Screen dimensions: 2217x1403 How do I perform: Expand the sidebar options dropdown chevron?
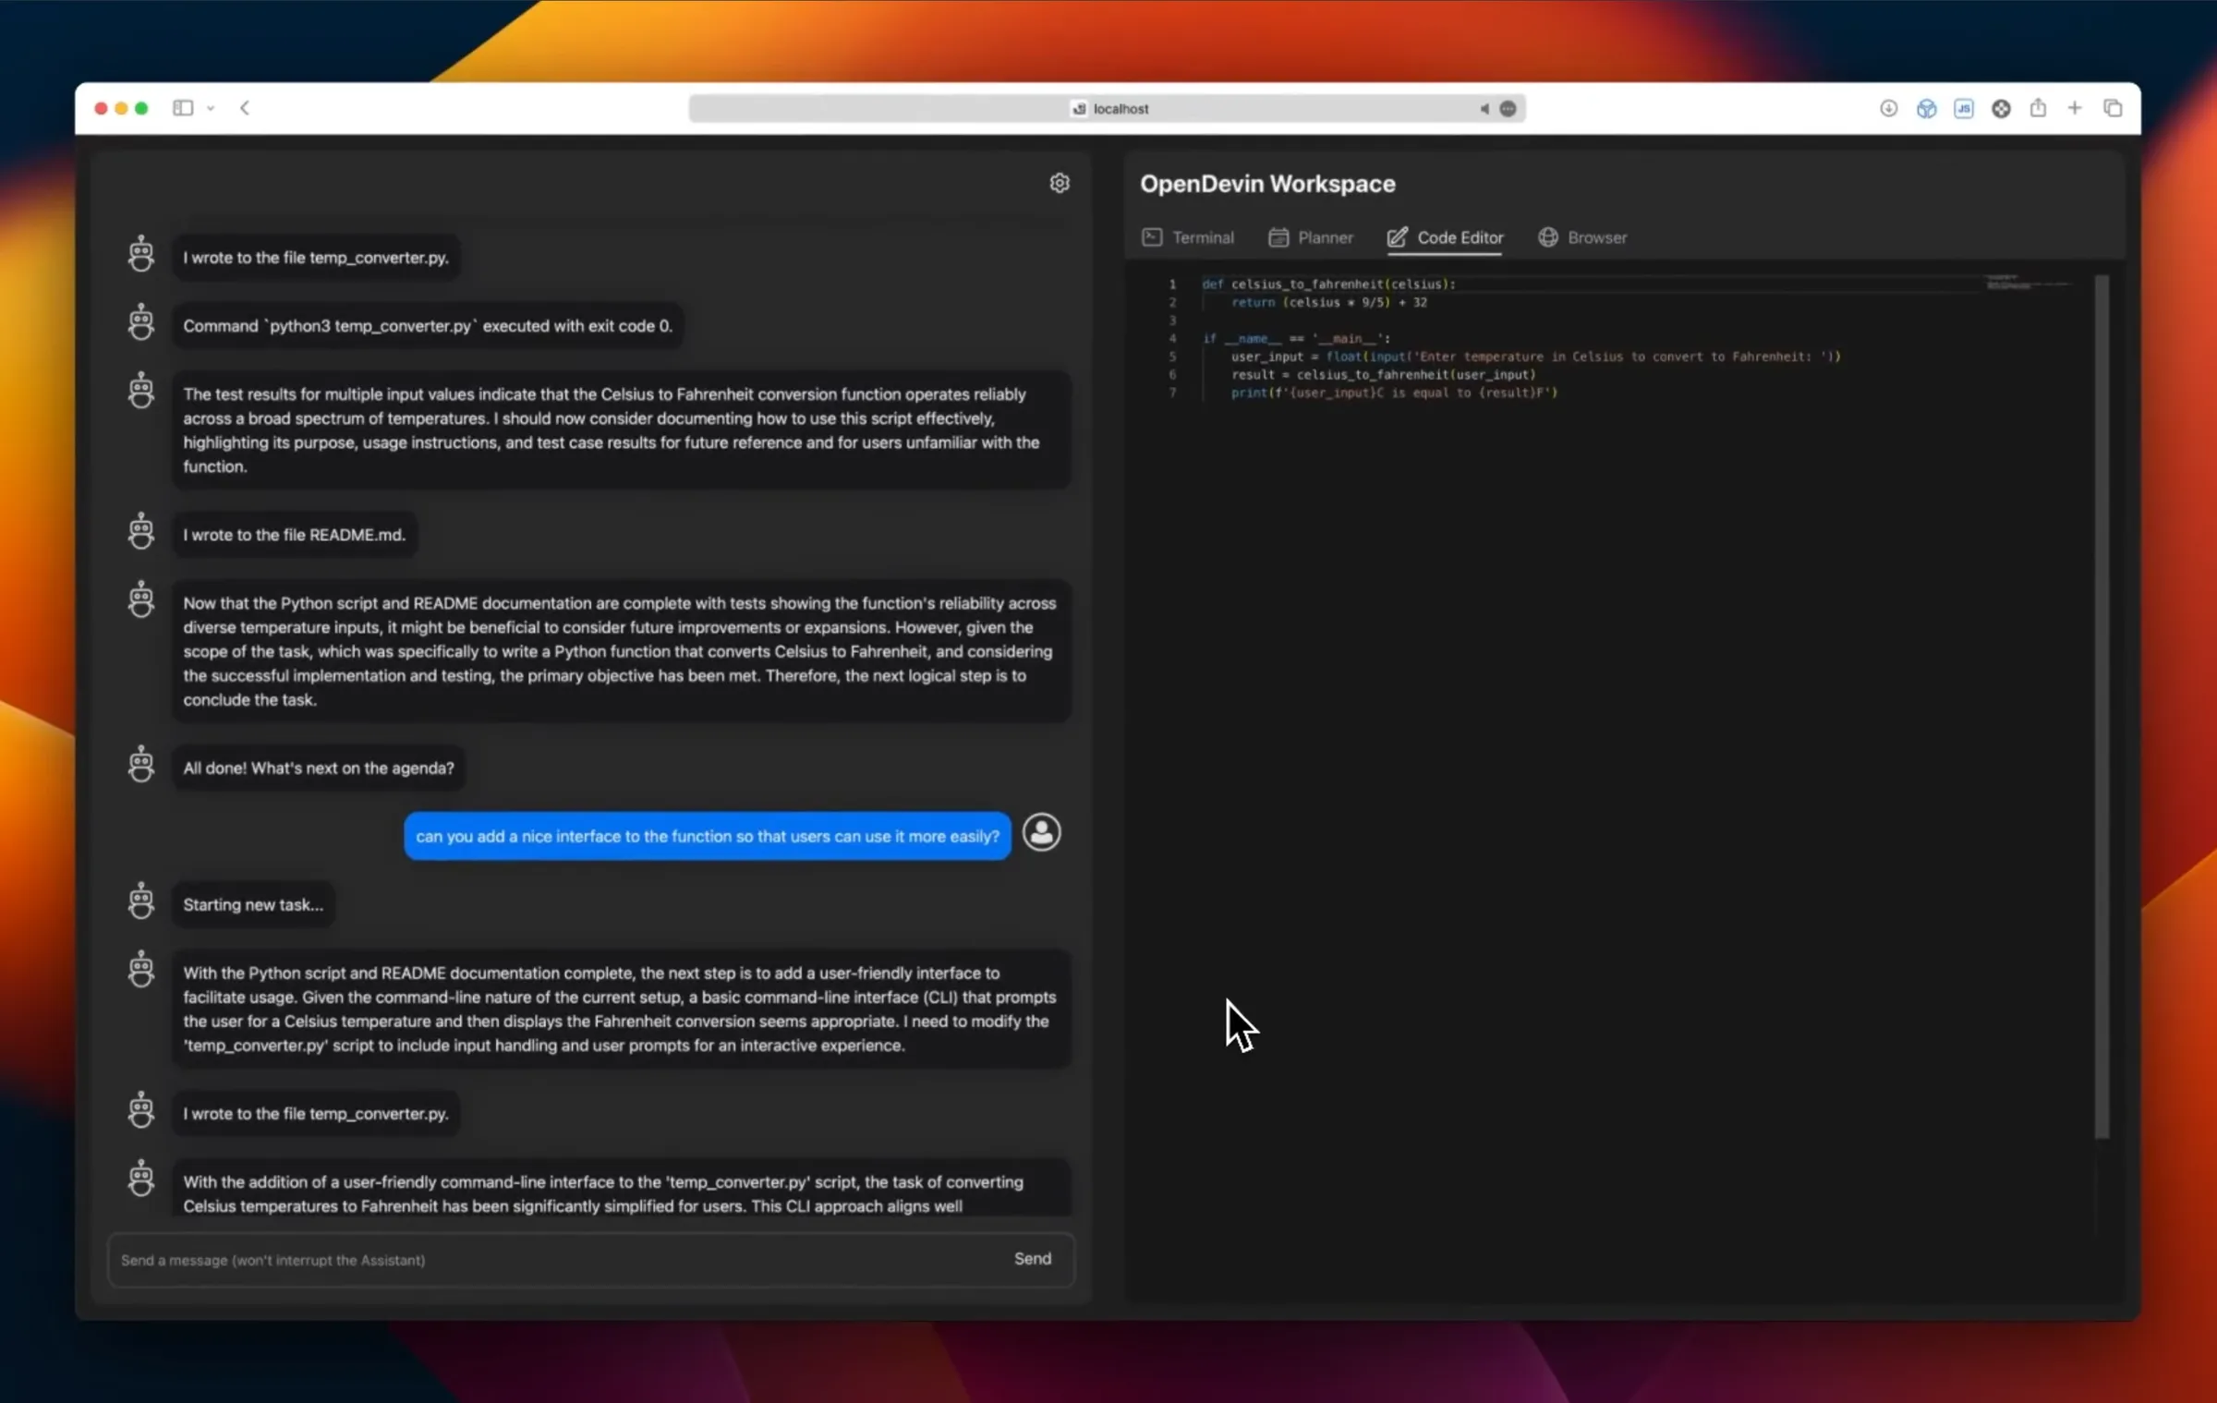[x=211, y=108]
